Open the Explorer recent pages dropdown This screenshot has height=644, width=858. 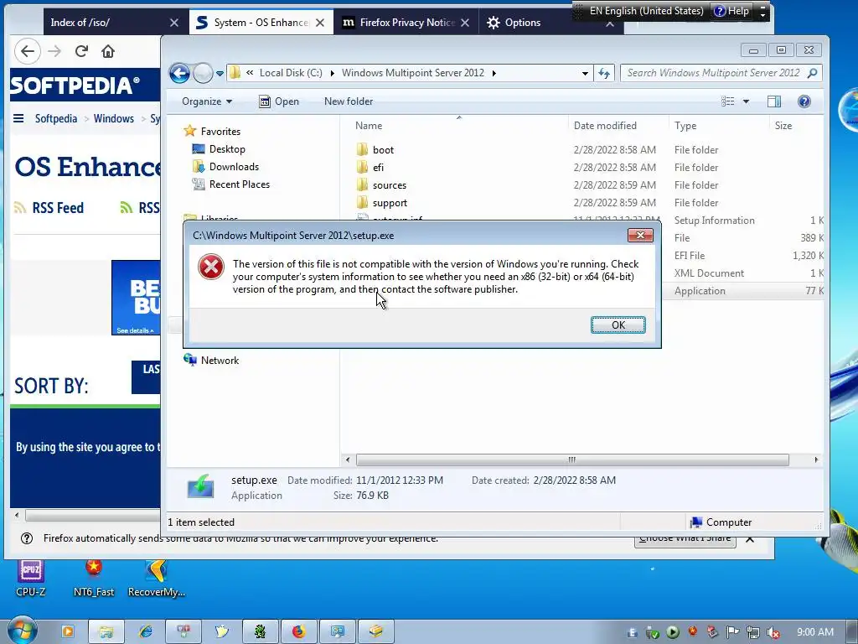tap(220, 74)
